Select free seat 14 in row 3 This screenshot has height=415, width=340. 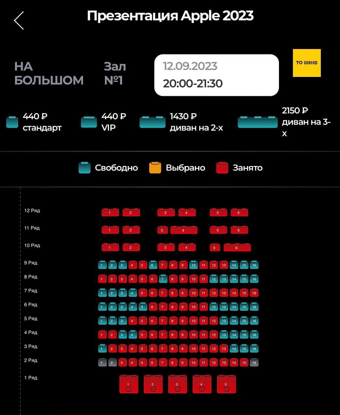234,349
